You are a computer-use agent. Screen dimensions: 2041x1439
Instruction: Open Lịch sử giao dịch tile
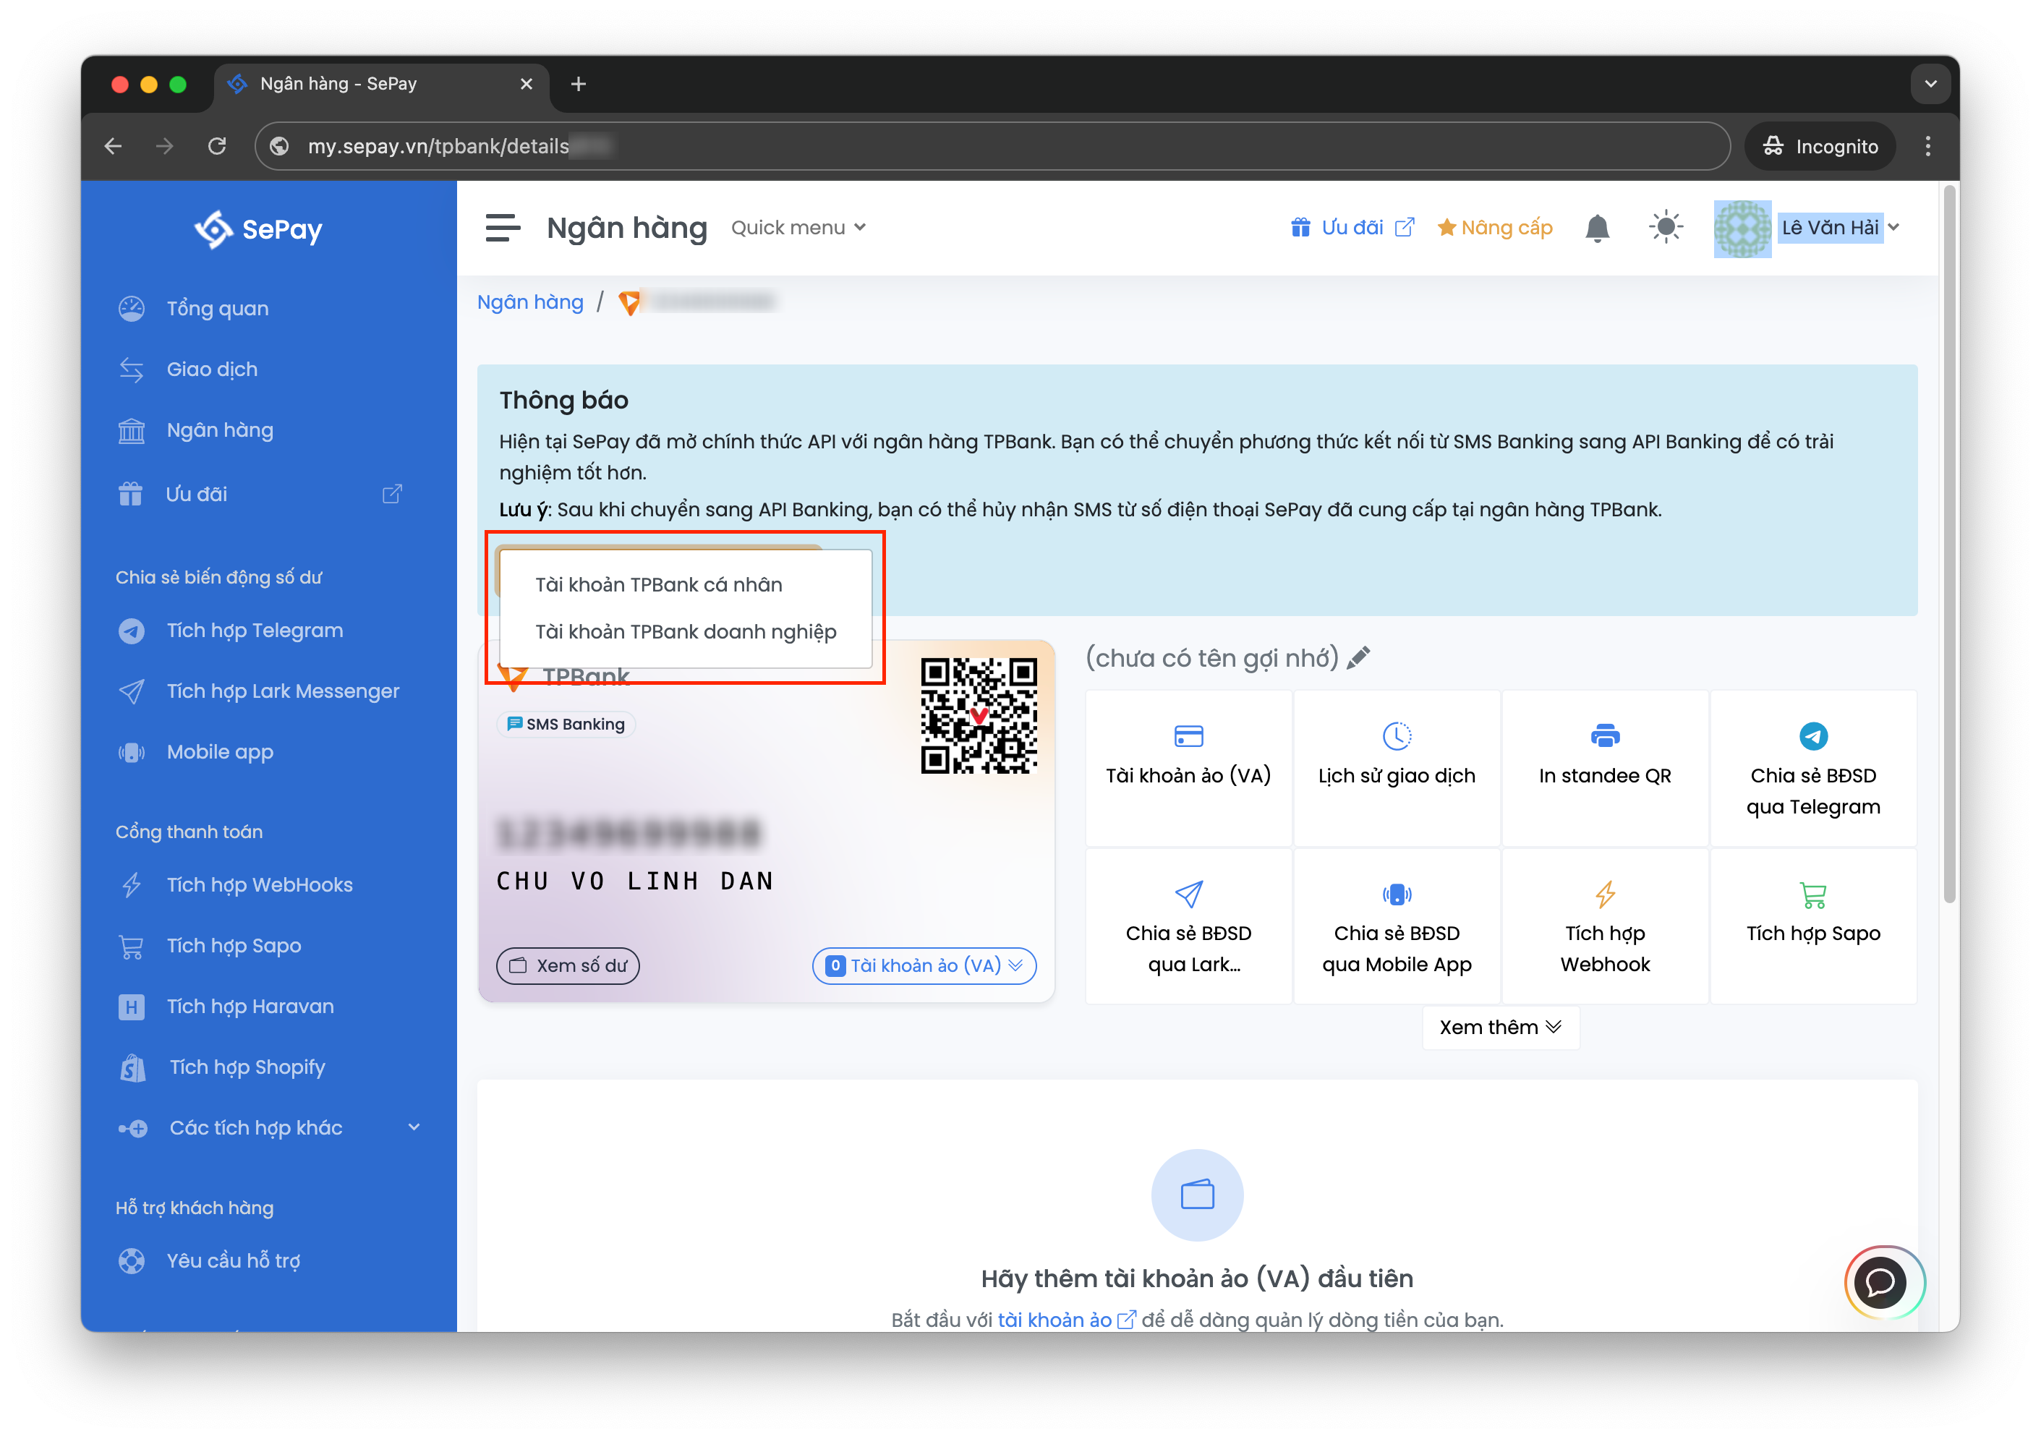pos(1397,768)
